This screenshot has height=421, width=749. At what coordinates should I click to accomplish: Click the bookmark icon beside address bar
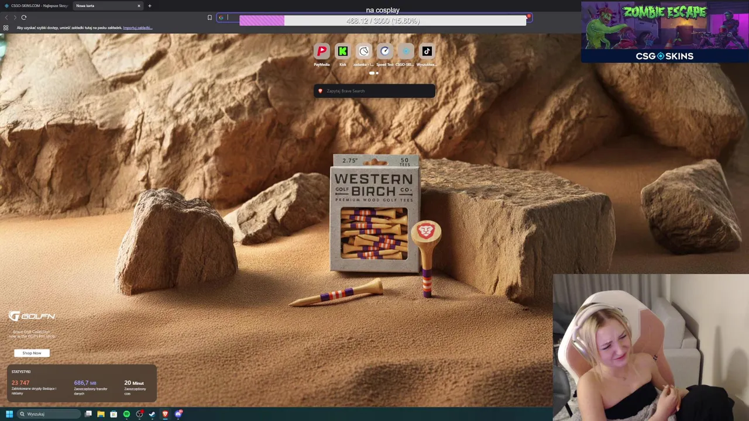click(x=209, y=18)
